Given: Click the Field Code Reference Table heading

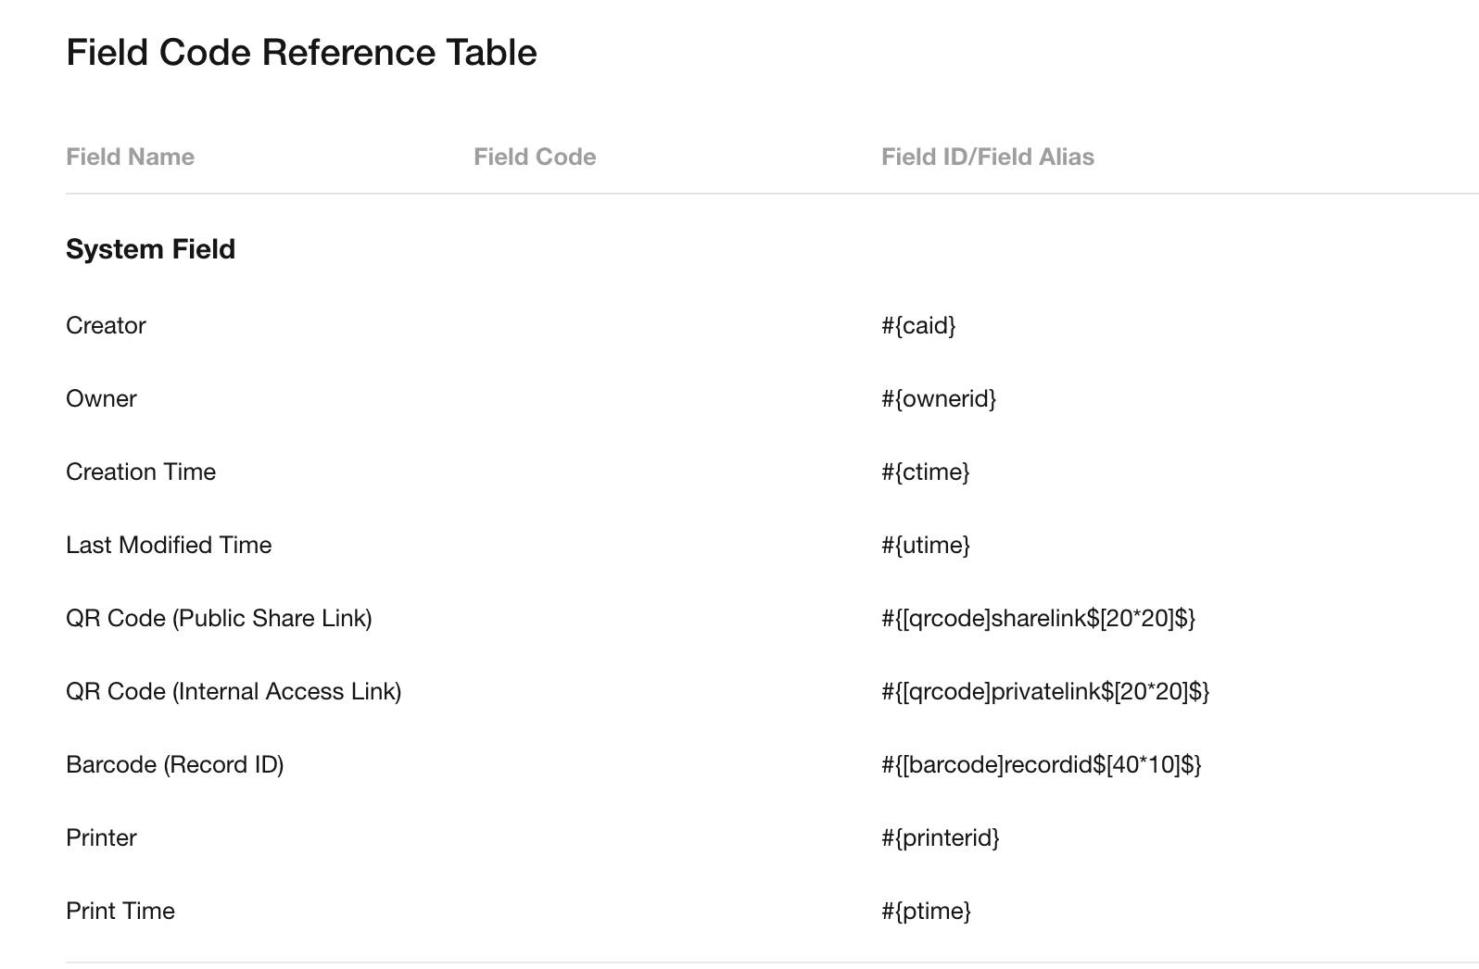Looking at the screenshot, I should tap(301, 53).
